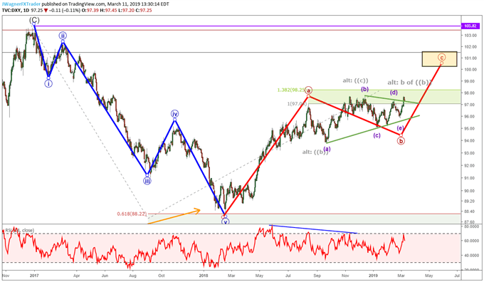
Task: Select the 1D interval label
Action: tap(26, 10)
